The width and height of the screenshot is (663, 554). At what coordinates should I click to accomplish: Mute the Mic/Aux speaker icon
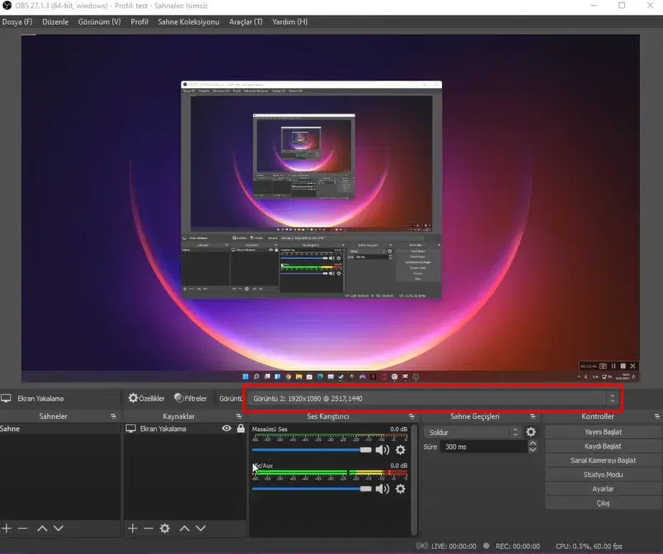pos(383,489)
